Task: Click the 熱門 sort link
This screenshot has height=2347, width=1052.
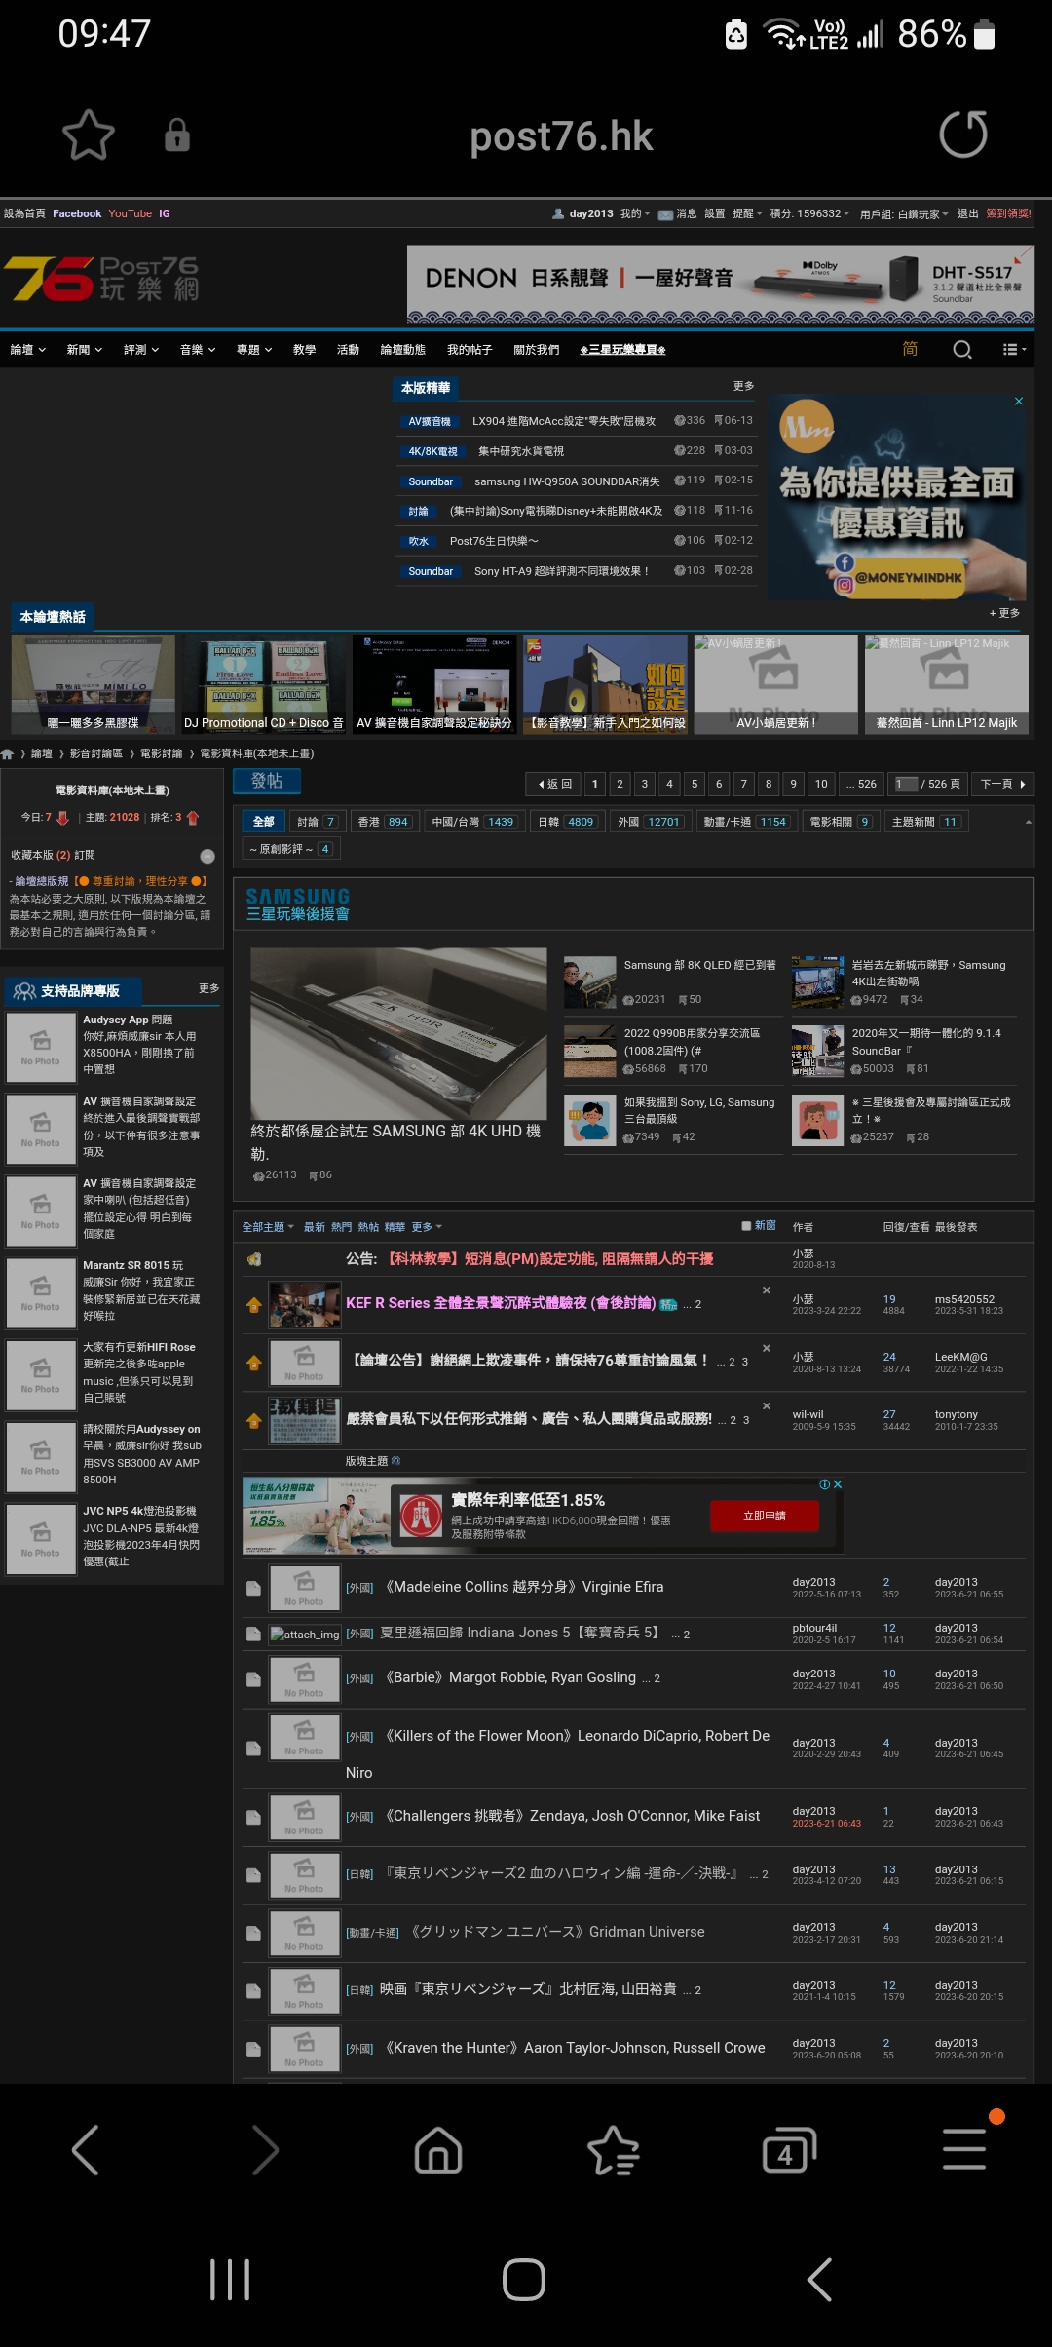Action: click(341, 1227)
